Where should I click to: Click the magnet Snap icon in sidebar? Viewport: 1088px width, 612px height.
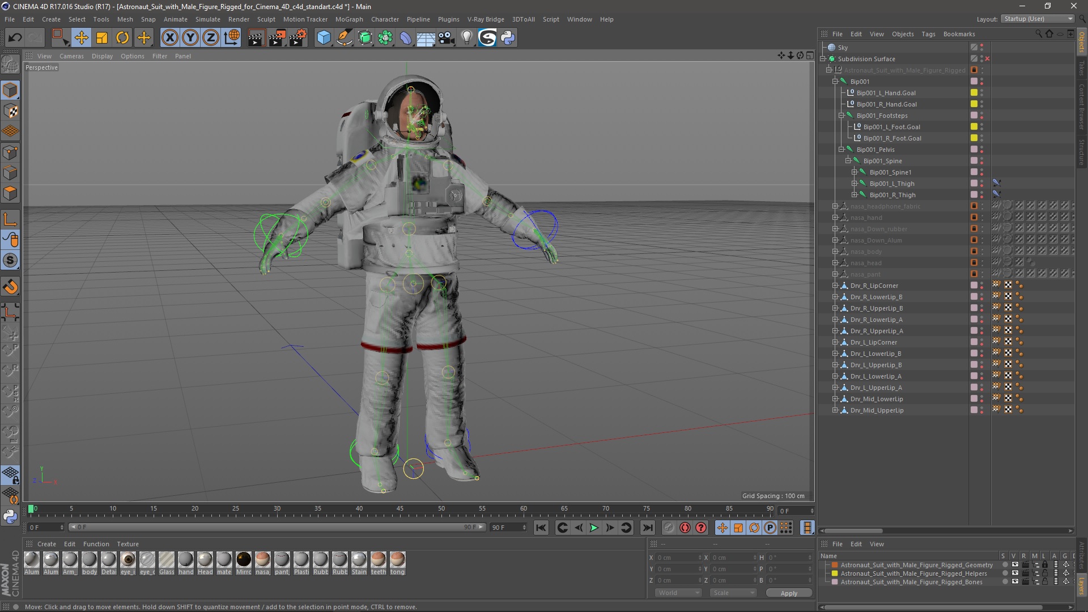point(10,287)
